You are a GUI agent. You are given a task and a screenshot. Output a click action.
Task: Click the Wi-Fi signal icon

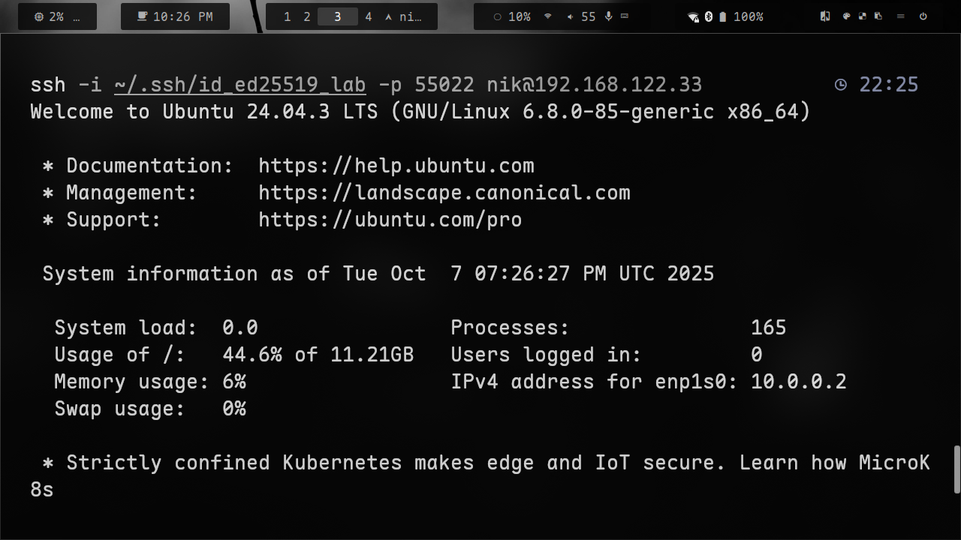548,16
